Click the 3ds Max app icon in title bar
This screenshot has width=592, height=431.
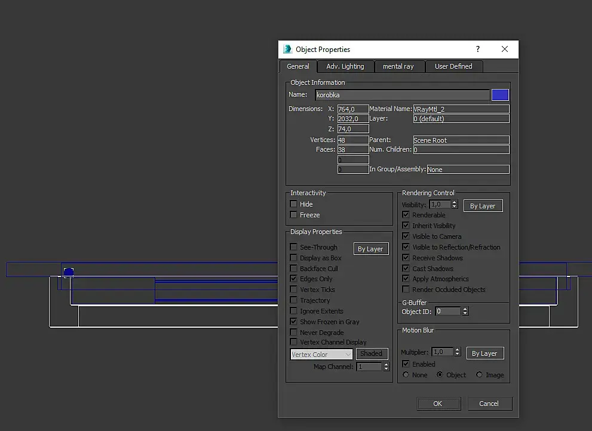pyautogui.click(x=288, y=49)
